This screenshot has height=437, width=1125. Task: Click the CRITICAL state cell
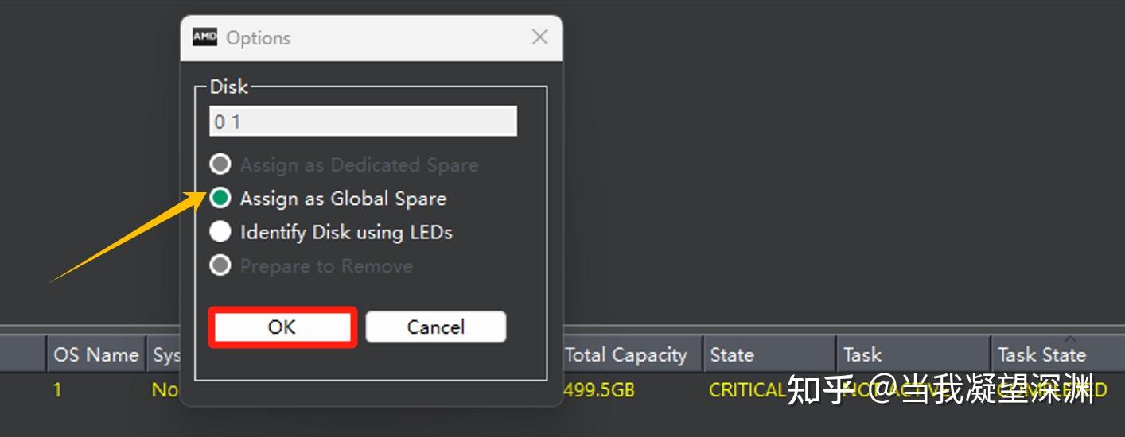(746, 390)
